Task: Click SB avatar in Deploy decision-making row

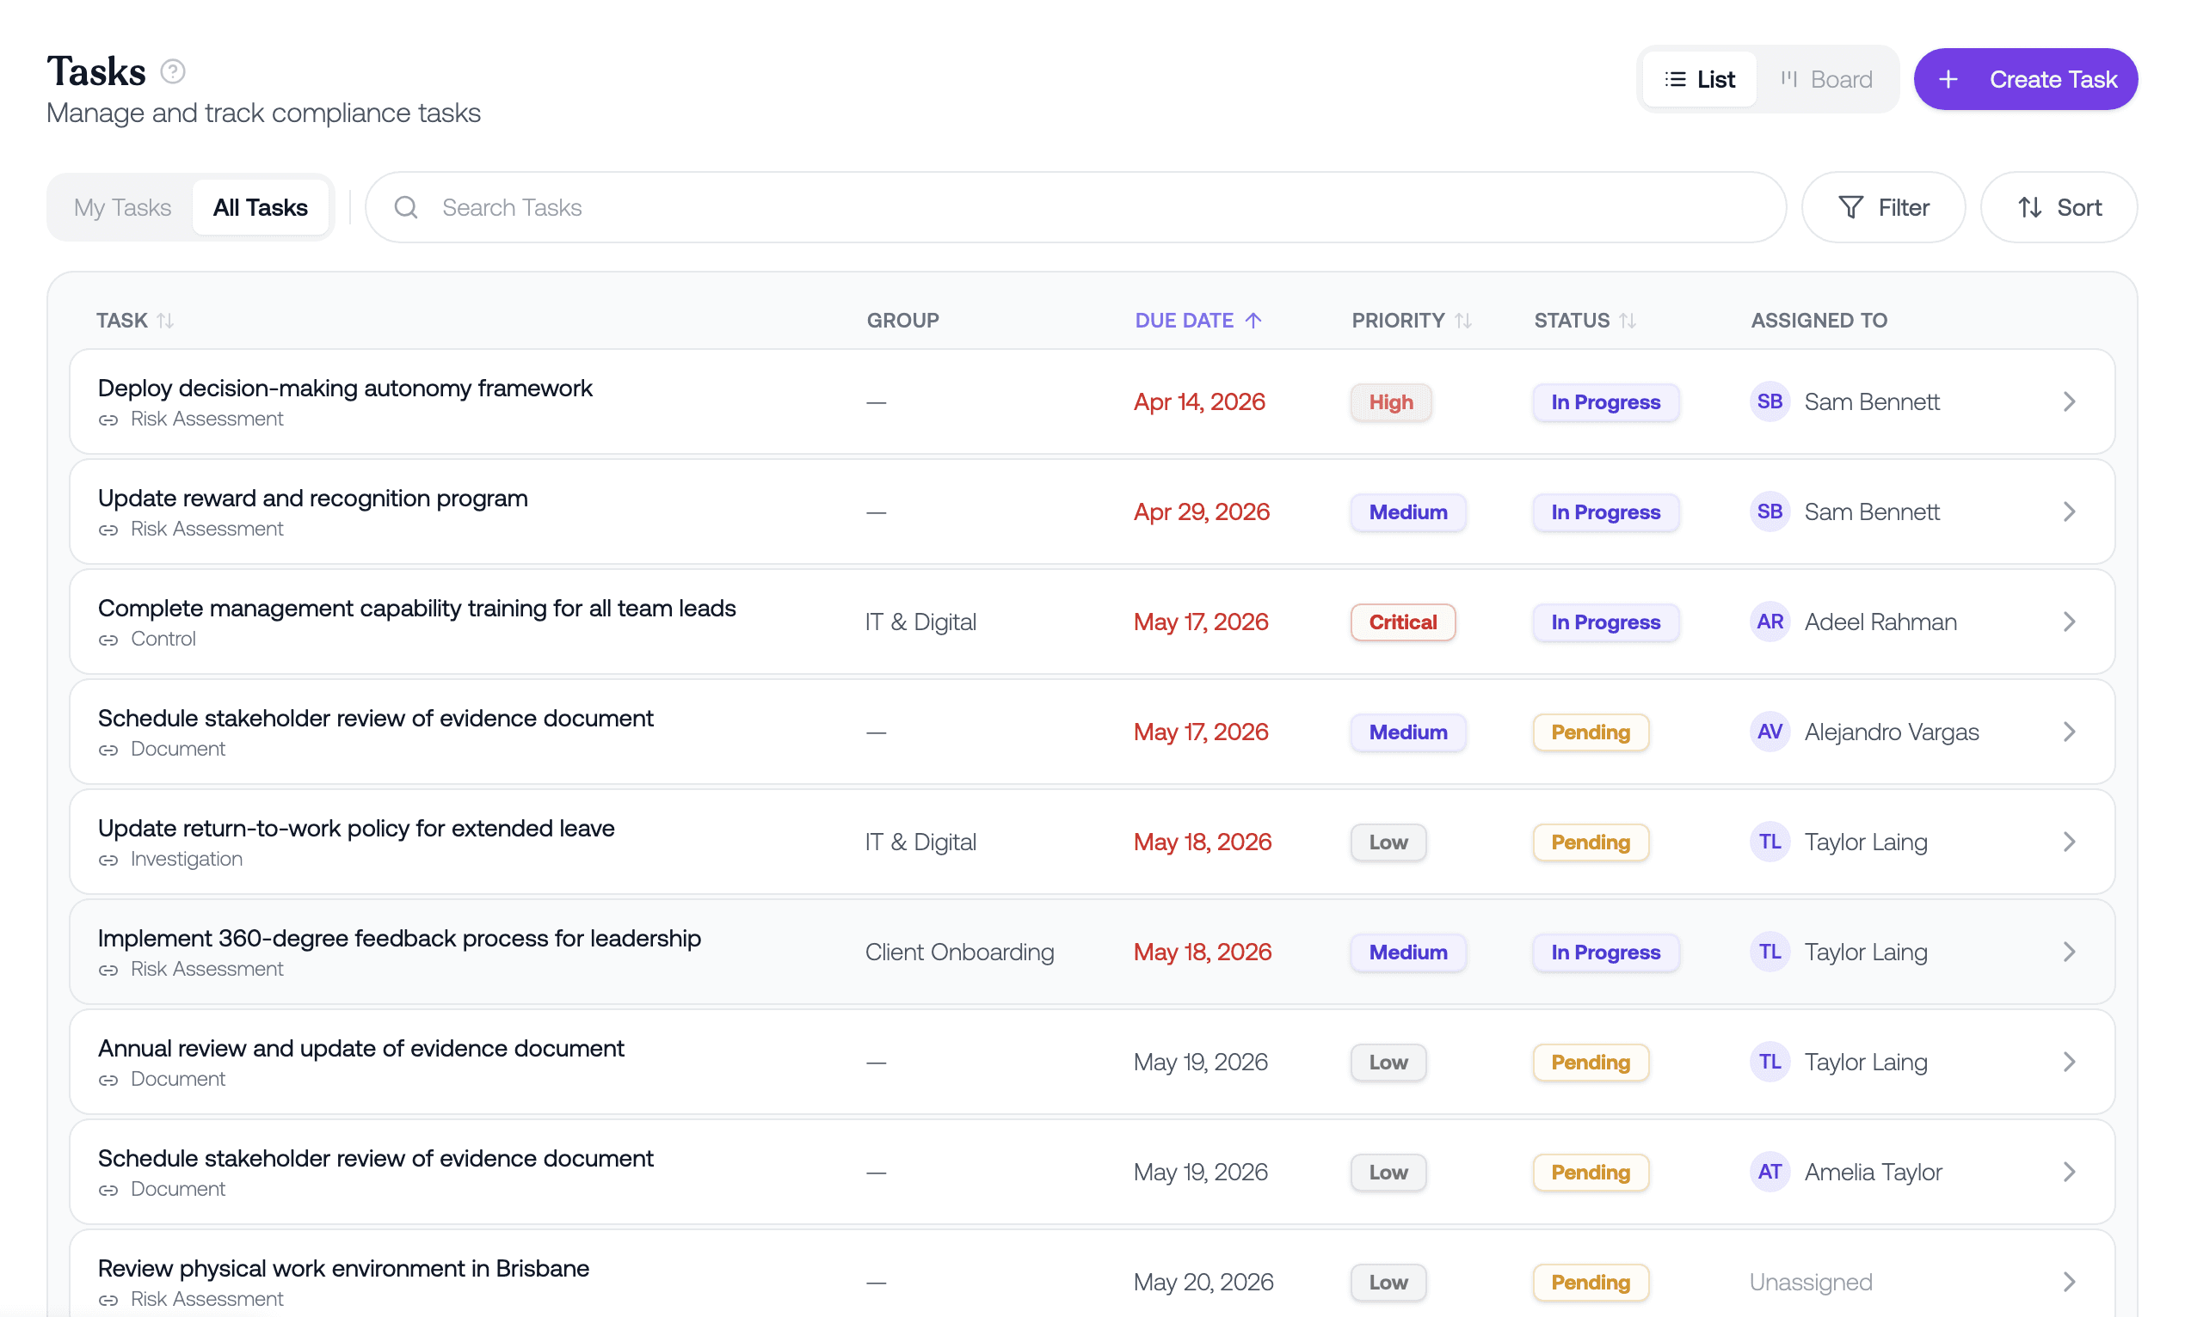Action: click(x=1770, y=401)
